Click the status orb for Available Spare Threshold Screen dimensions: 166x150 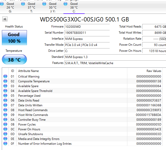[5, 91]
